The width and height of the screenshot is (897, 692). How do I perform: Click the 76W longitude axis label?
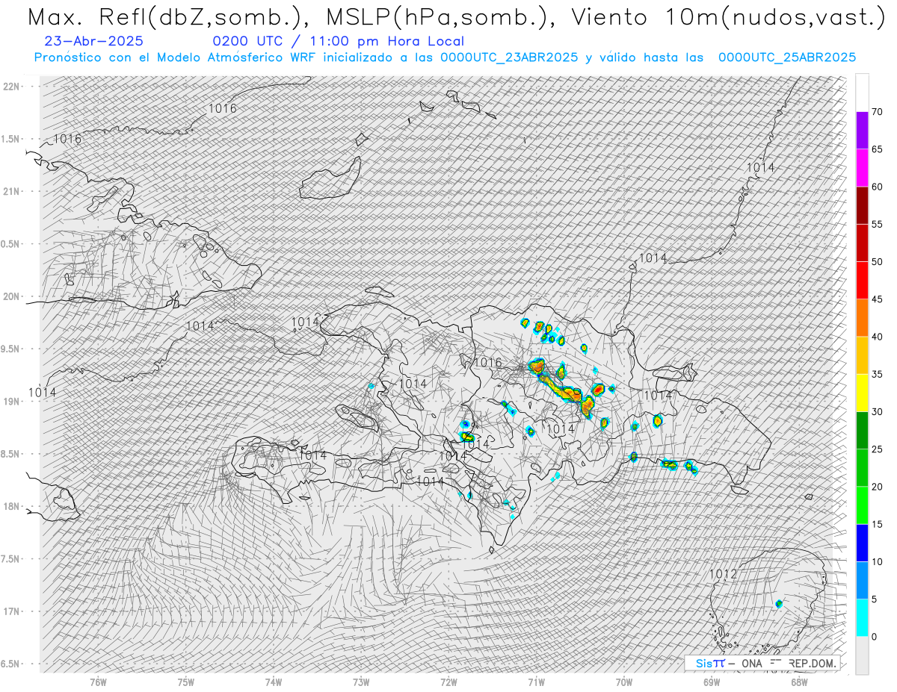98,682
